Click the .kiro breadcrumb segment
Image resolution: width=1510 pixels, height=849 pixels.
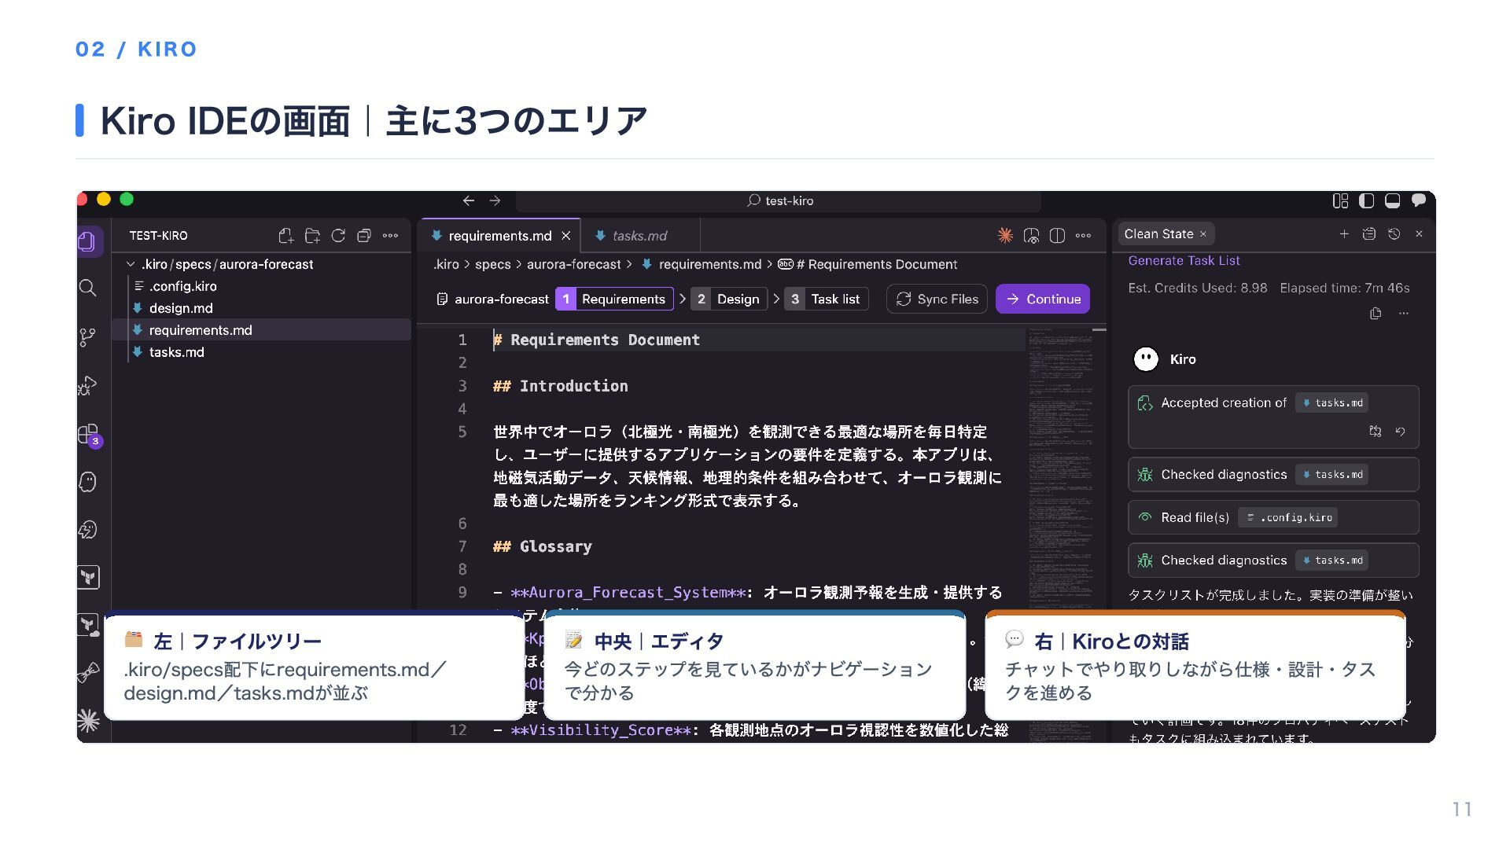(446, 265)
